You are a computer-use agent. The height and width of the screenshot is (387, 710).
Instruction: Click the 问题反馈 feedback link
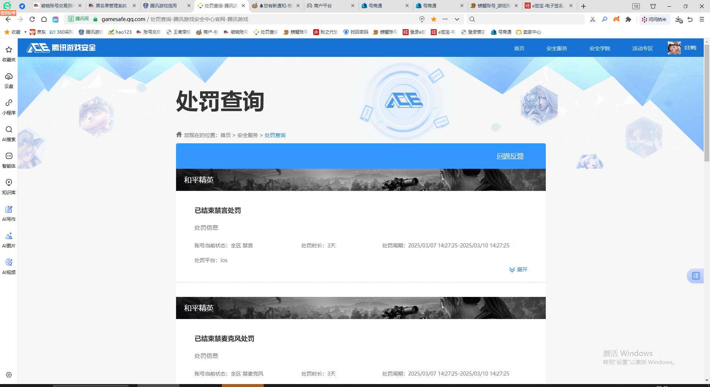[510, 156]
